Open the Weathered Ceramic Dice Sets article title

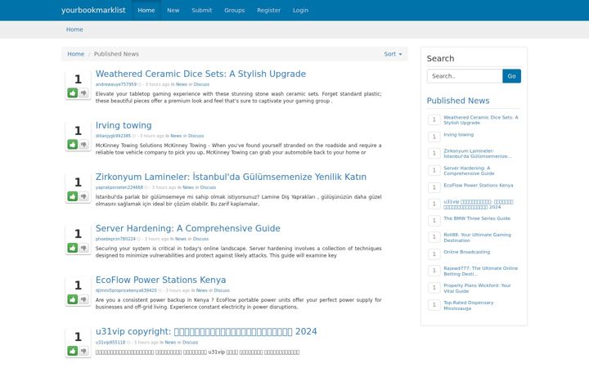[200, 74]
